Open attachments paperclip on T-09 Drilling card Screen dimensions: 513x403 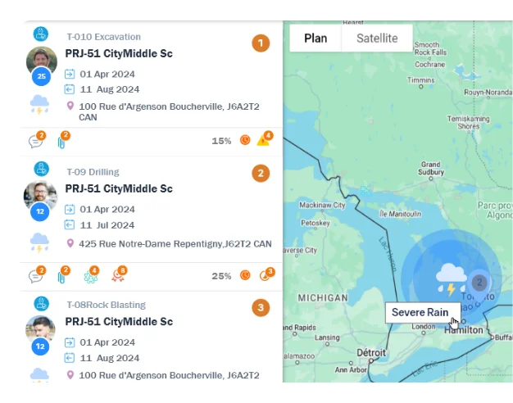[61, 276]
